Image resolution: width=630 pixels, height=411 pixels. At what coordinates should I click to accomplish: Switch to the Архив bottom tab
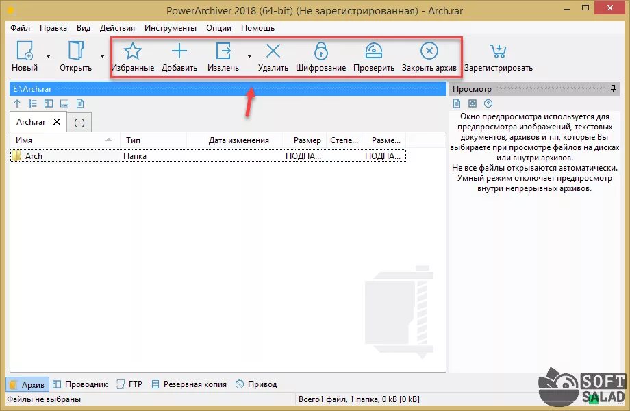point(27,384)
